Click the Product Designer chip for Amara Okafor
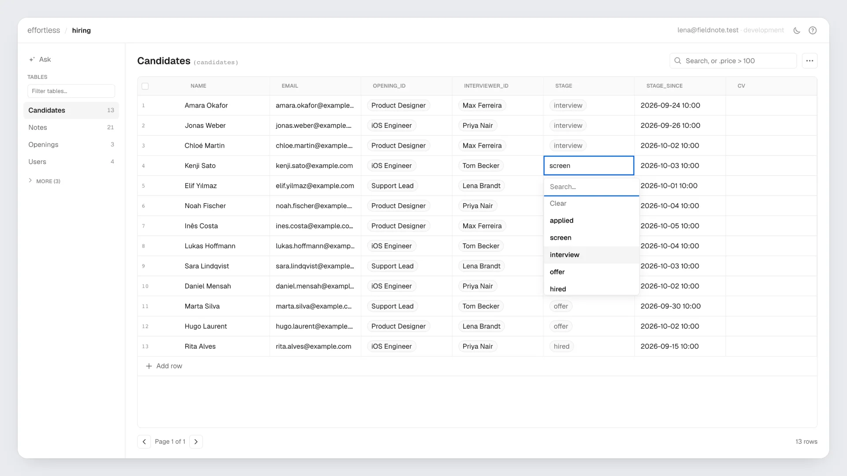Image resolution: width=847 pixels, height=476 pixels. pyautogui.click(x=398, y=106)
